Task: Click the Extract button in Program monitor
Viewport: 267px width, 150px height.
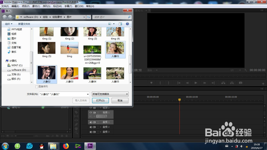Action: [x=232, y=83]
